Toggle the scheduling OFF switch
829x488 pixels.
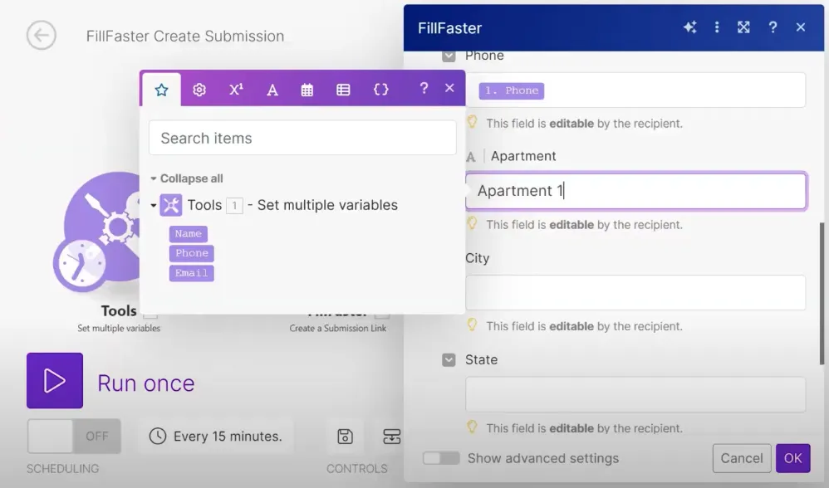pos(74,437)
